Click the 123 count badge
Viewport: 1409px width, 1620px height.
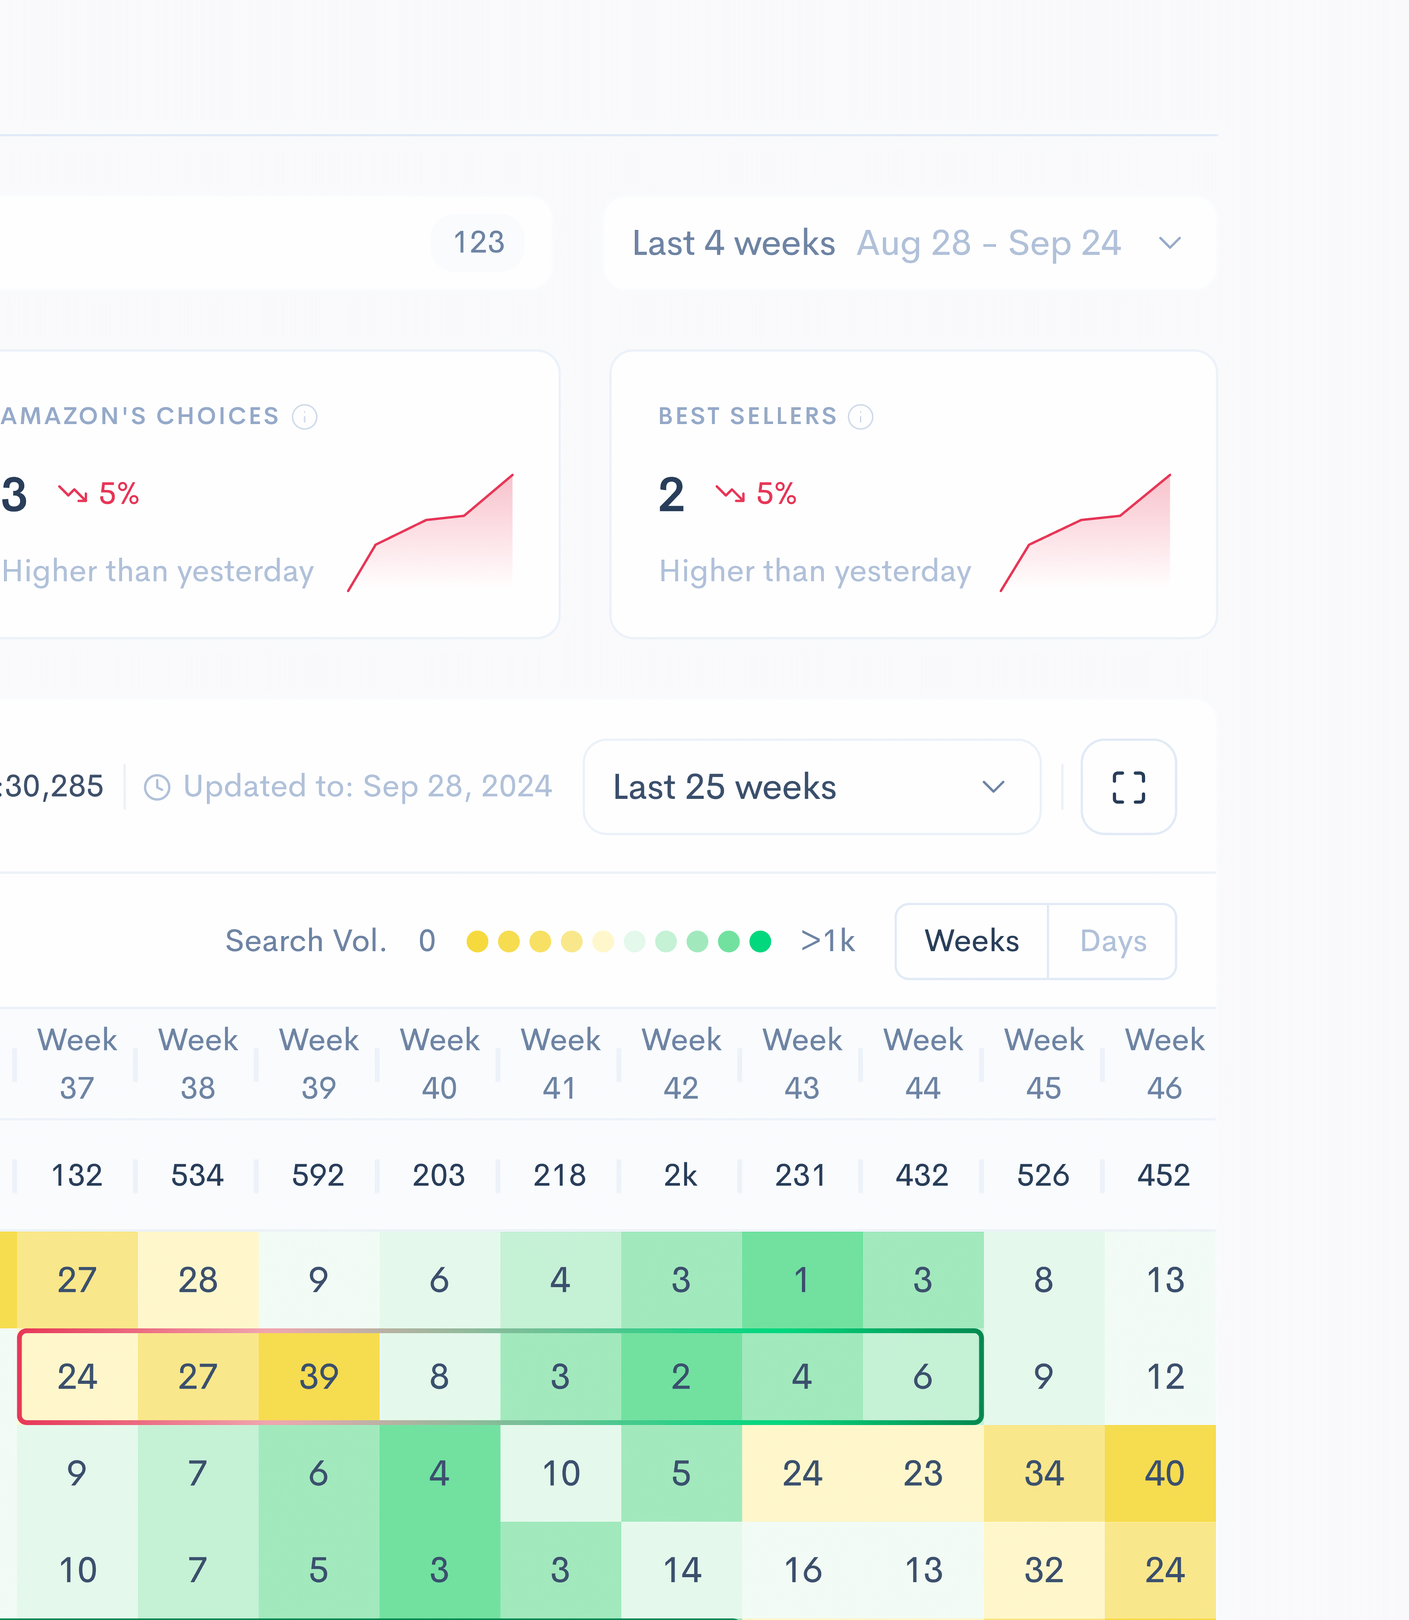[x=478, y=242]
